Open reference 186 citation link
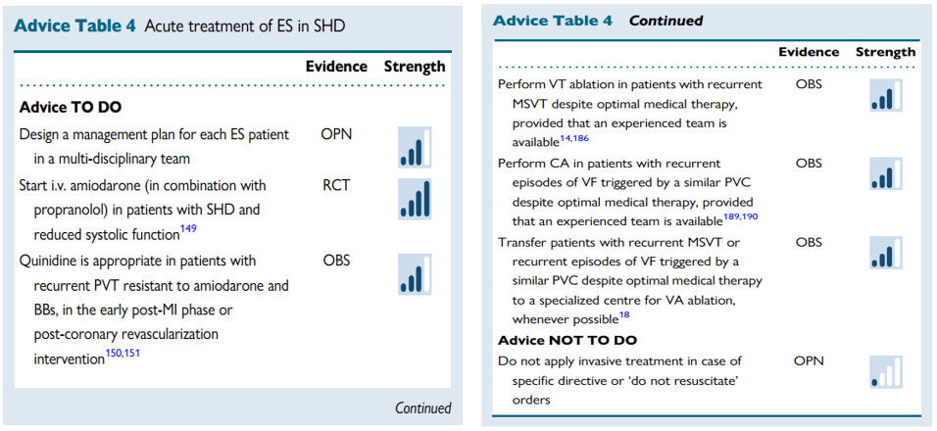The height and width of the screenshot is (431, 937). 581,138
